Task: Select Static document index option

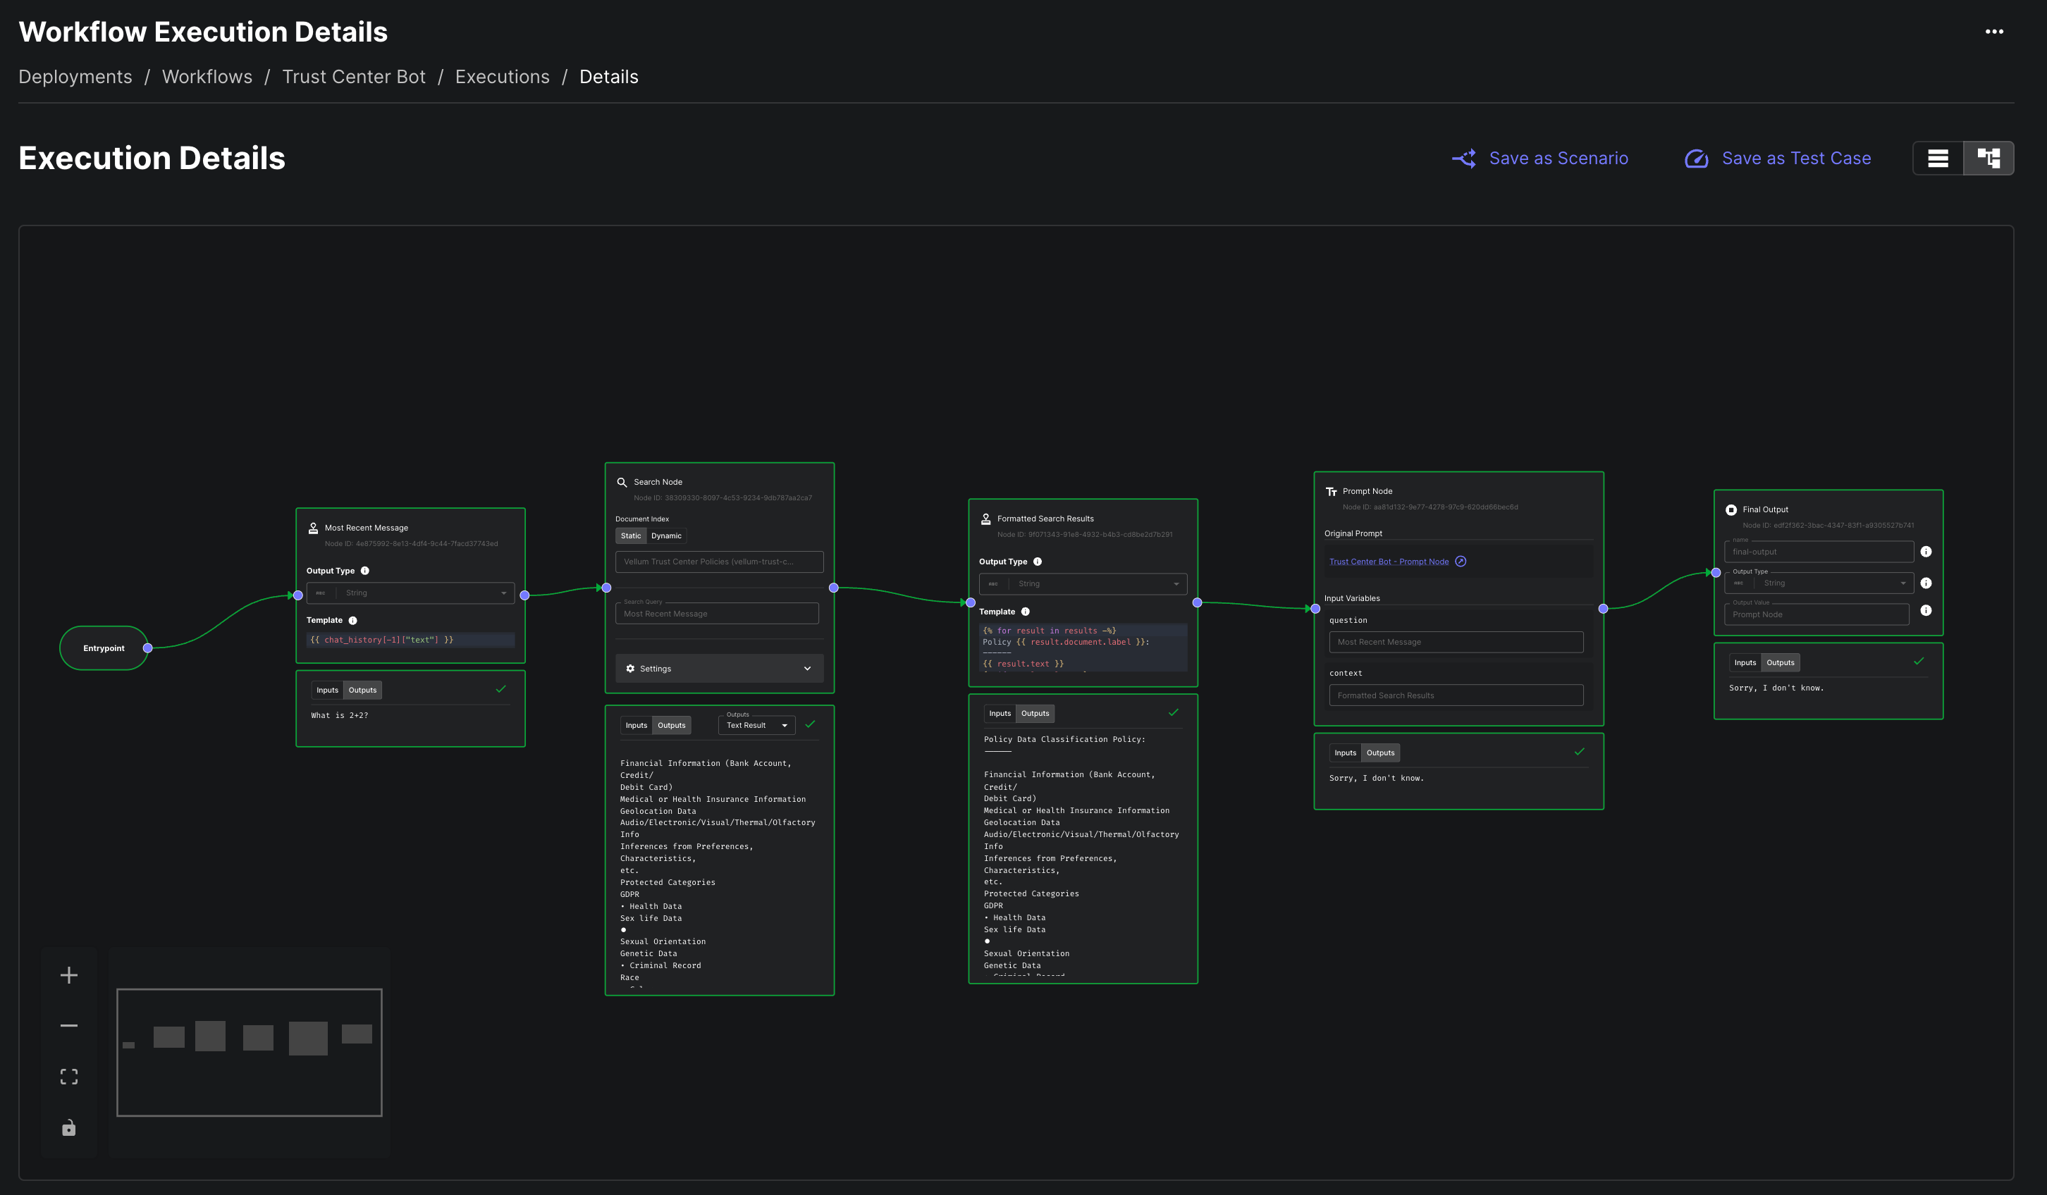Action: coord(631,535)
